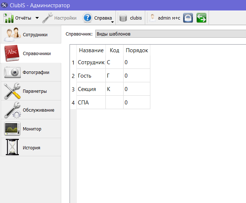
Task: Click code cell 'К' in Секция row
Action: coord(114,89)
